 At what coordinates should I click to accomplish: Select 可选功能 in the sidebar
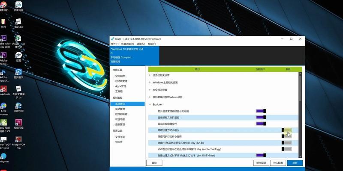120,119
